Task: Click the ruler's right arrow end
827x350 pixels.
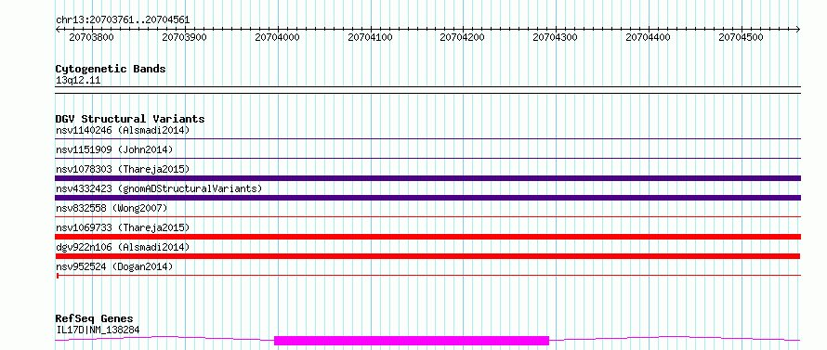Action: [797, 30]
